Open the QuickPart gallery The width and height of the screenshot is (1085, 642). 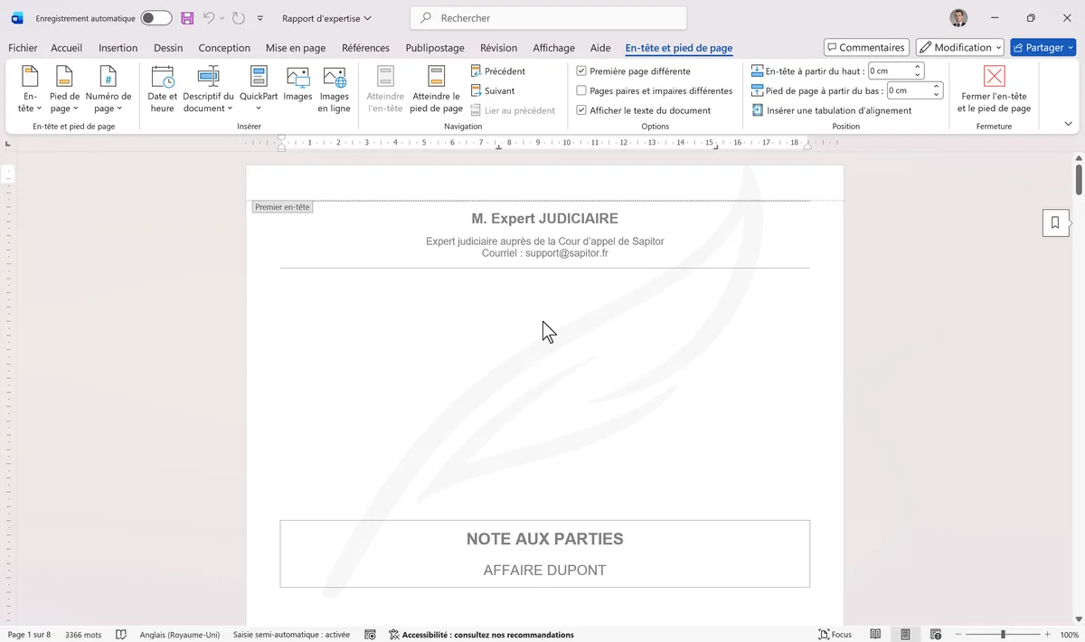[x=258, y=88]
